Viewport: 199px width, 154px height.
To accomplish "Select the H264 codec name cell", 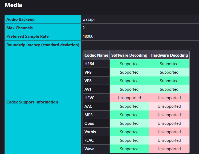I will coord(89,64).
